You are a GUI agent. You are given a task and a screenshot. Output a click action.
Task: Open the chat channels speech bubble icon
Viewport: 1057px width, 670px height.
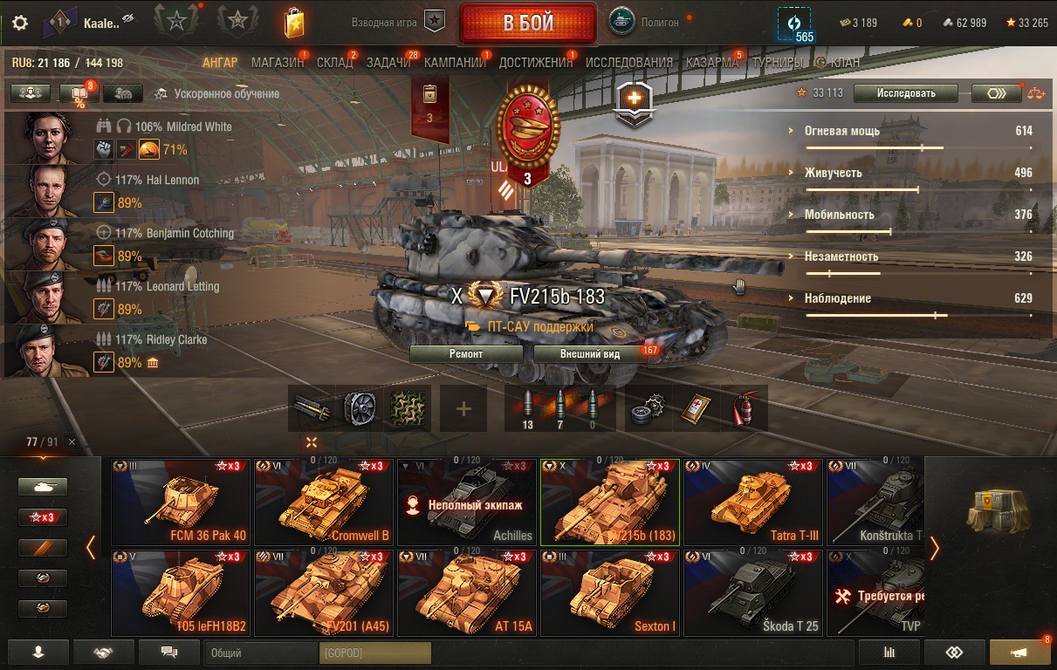tap(169, 652)
